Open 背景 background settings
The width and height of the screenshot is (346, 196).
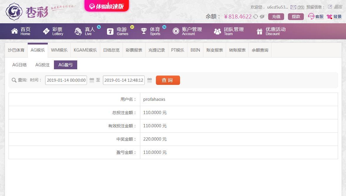point(337,17)
